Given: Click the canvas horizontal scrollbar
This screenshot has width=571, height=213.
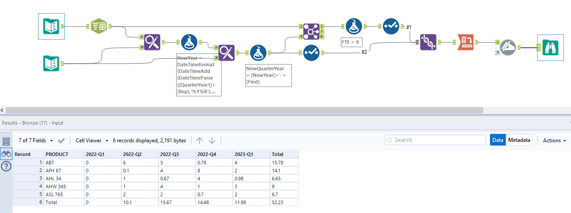Looking at the screenshot, I should [244, 110].
